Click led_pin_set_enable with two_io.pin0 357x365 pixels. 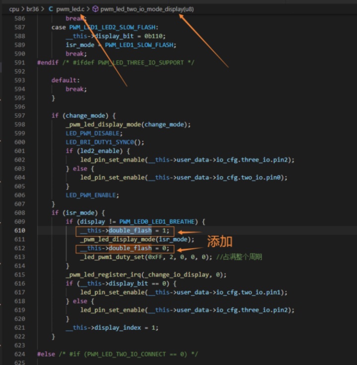pos(184,178)
